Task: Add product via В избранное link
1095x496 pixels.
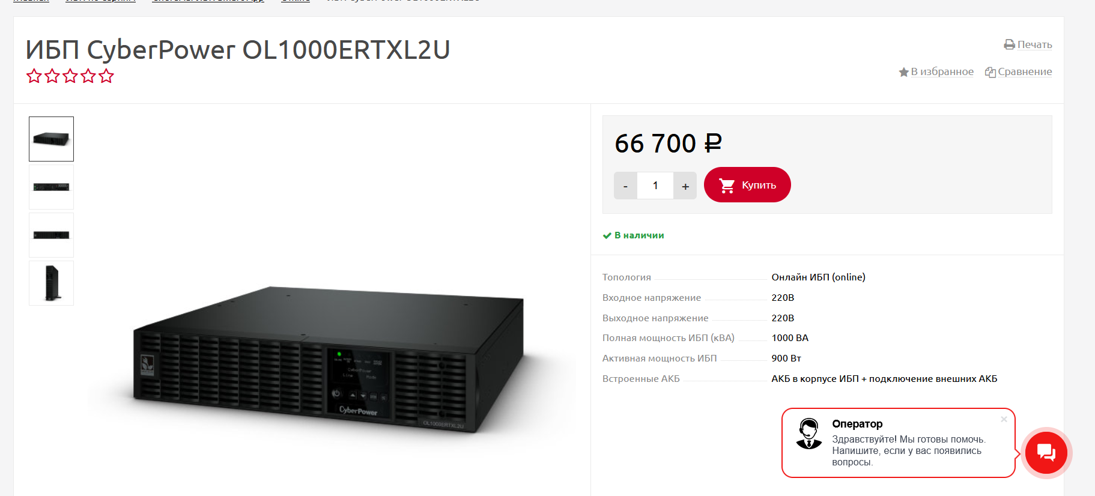Action: point(942,72)
